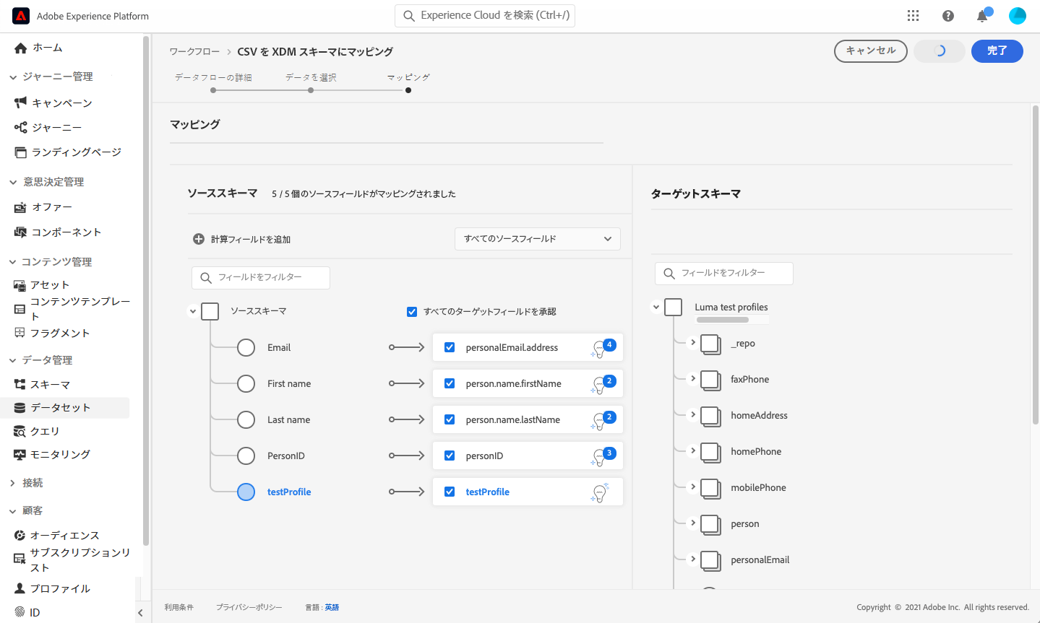The width and height of the screenshot is (1040, 623).
Task: Click the キャンペーン megaphone icon
Action: (20, 103)
